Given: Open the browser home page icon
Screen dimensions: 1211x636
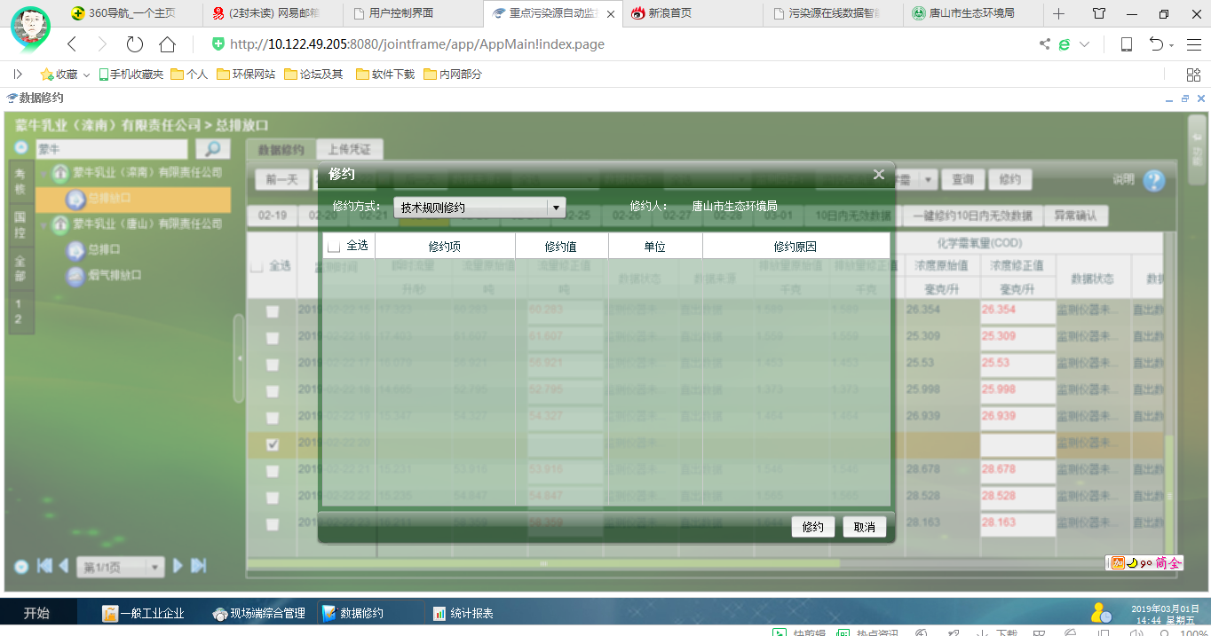Looking at the screenshot, I should (x=167, y=44).
